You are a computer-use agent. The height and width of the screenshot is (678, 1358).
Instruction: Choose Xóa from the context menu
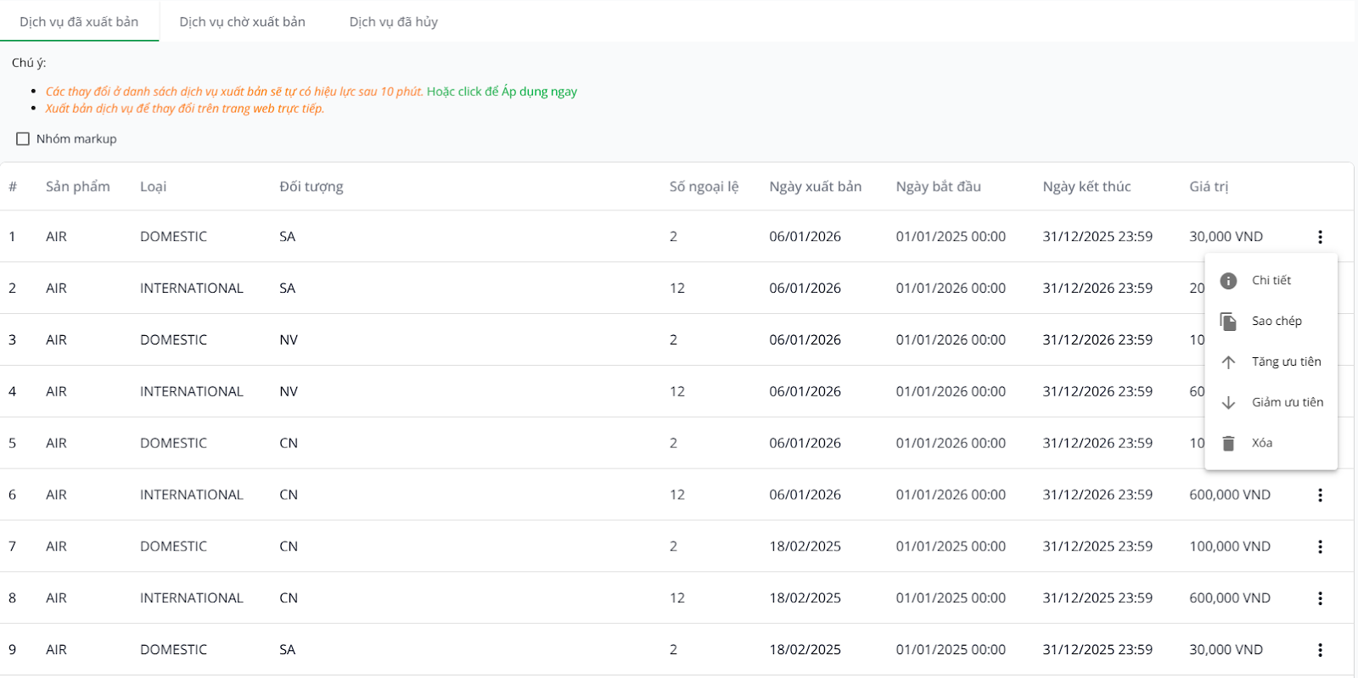pos(1262,443)
